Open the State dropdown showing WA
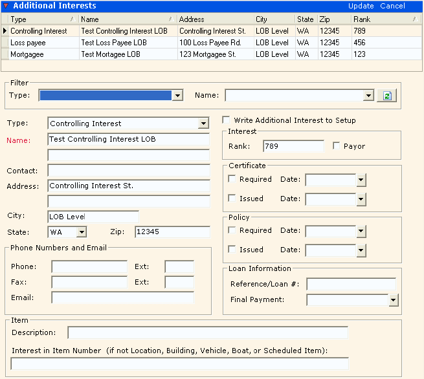424x379 pixels. click(x=81, y=232)
